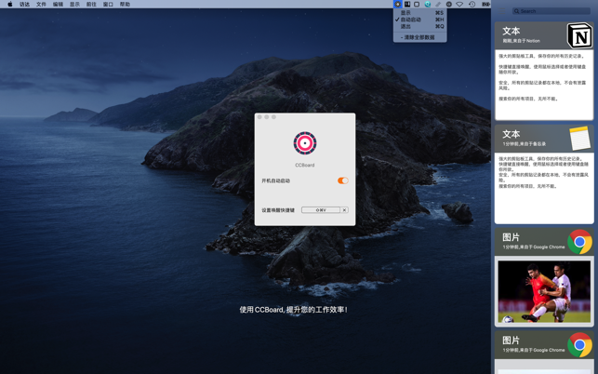Click the hamburger menu icon in clipboard panel
Screen dimensions: 598x374
pyautogui.click(x=502, y=11)
